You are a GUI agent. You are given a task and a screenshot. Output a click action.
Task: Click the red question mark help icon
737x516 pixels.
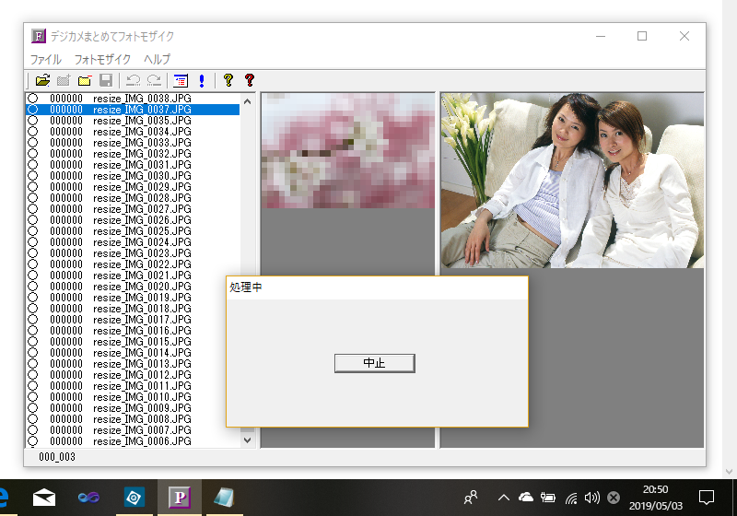coord(249,80)
